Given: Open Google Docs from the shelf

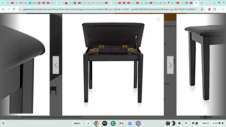Looking at the screenshot, I should click(130, 123).
